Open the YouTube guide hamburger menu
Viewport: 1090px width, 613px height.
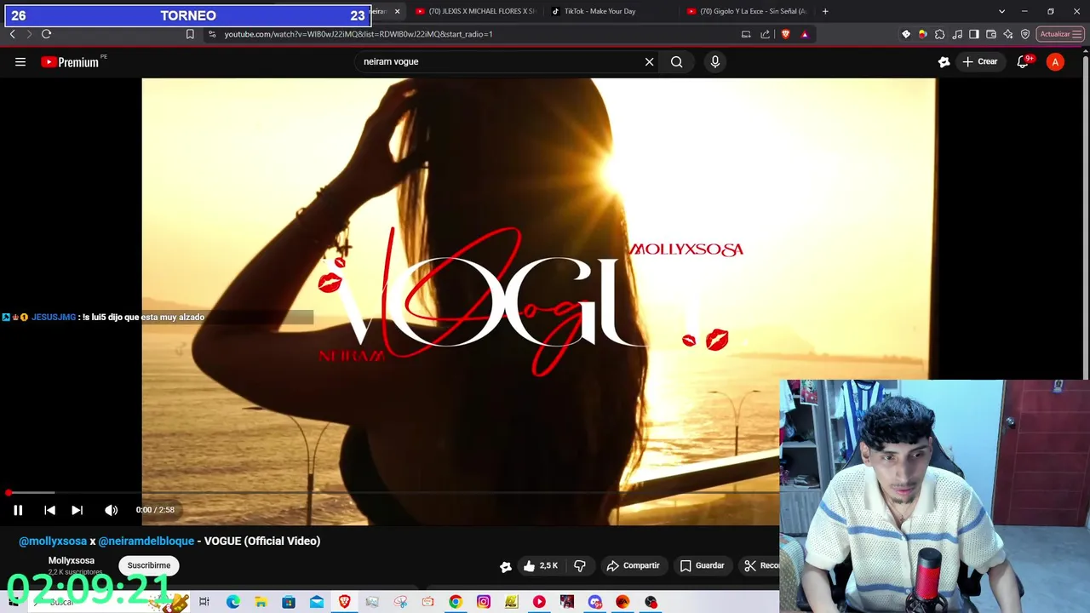pos(20,61)
